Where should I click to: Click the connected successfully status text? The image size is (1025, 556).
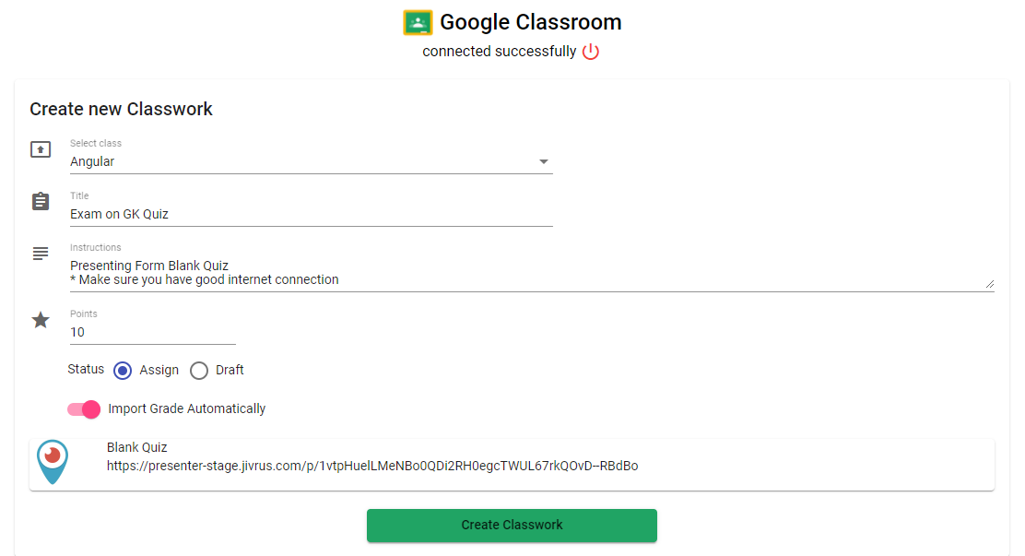coord(502,52)
